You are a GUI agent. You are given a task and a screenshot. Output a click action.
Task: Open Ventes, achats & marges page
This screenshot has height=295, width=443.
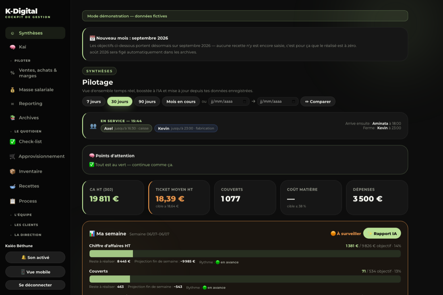click(x=35, y=73)
